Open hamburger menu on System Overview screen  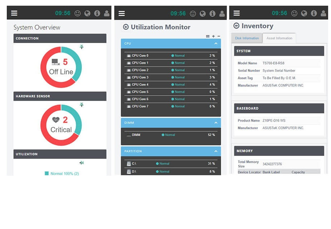pos(14,13)
